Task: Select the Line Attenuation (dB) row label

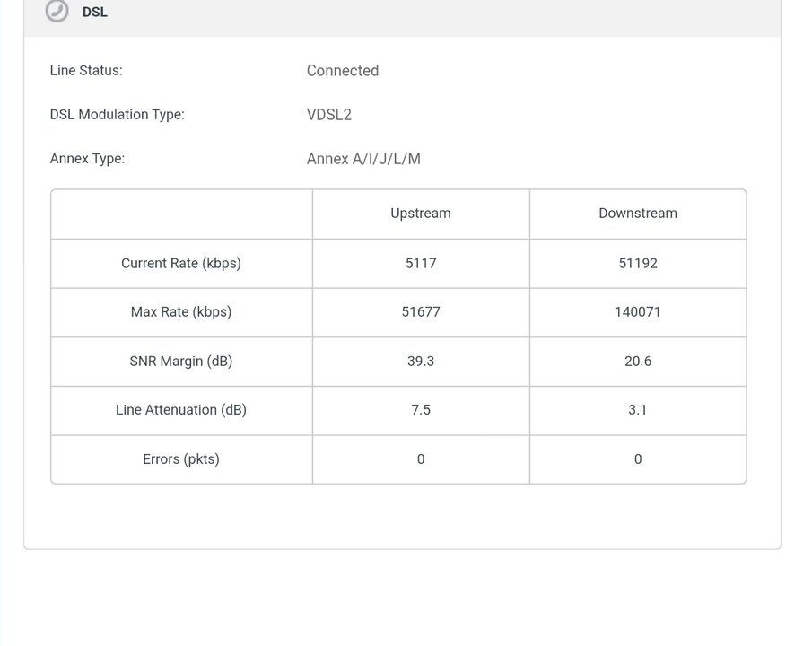Action: 181,410
